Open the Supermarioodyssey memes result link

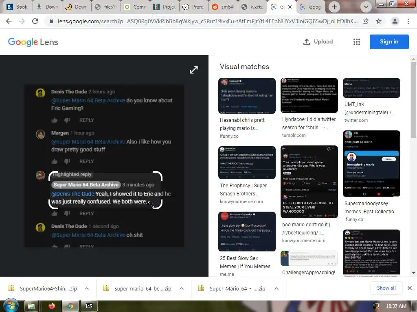(x=371, y=208)
